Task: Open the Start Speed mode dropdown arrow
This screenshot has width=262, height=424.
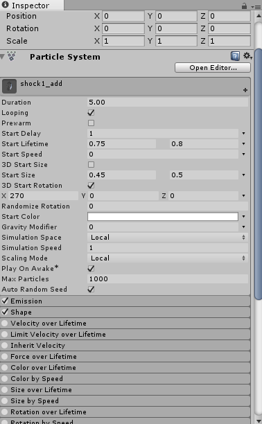Action: click(x=243, y=154)
